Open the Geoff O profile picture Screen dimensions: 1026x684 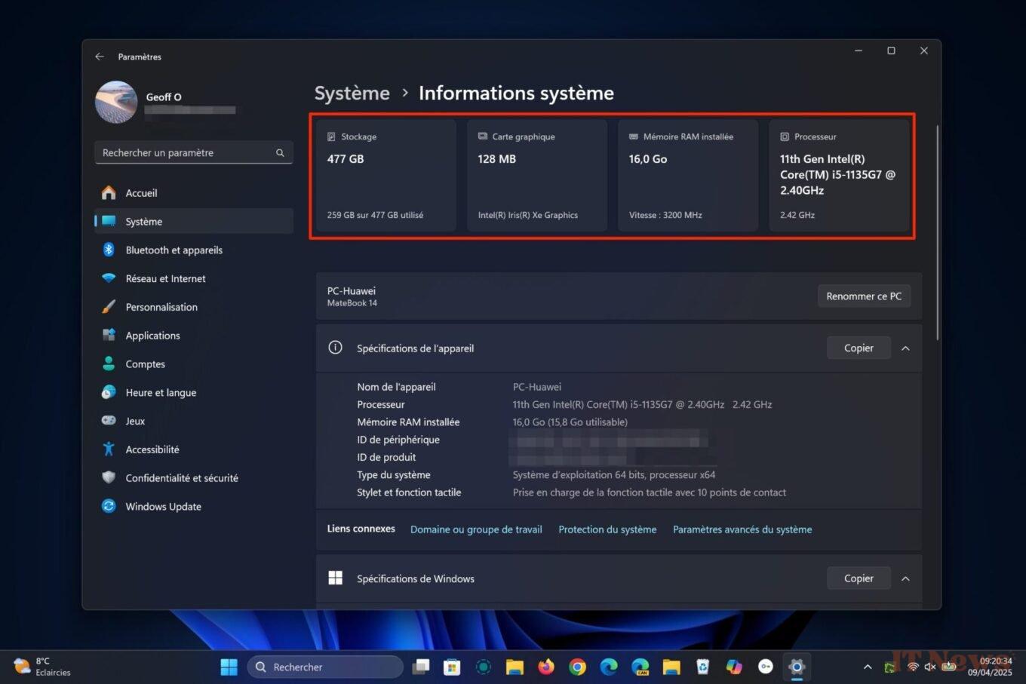pyautogui.click(x=116, y=102)
